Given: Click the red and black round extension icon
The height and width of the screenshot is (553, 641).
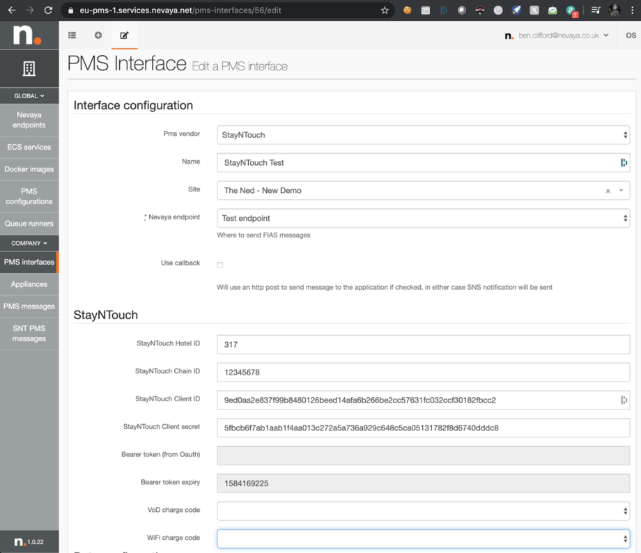Looking at the screenshot, I should pyautogui.click(x=480, y=10).
